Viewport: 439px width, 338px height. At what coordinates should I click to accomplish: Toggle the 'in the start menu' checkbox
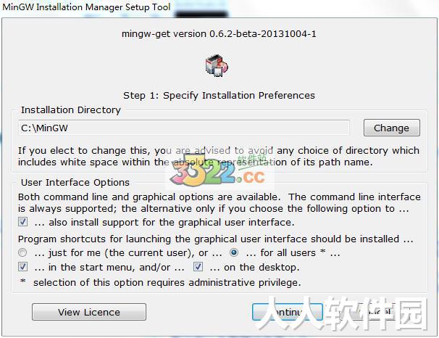[22, 266]
